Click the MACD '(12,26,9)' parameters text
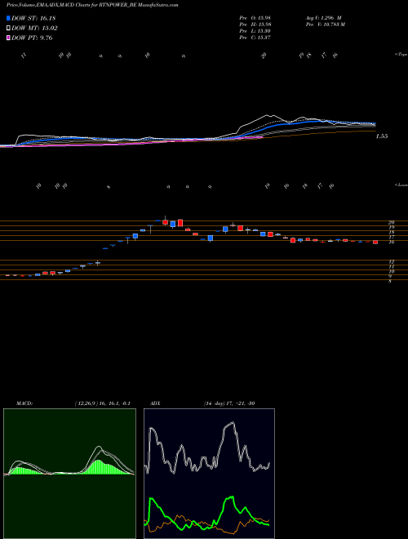The height and width of the screenshot is (539, 408). point(86,403)
